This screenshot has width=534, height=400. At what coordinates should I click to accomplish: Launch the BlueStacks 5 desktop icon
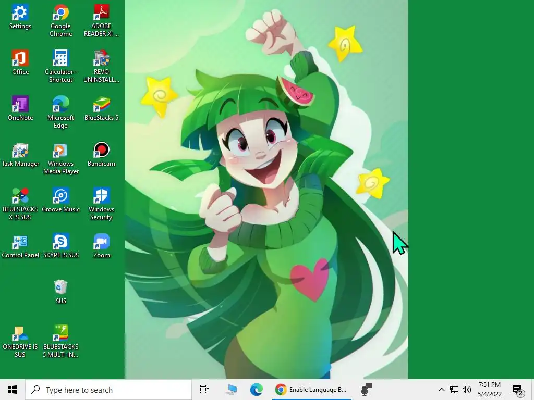point(101,108)
